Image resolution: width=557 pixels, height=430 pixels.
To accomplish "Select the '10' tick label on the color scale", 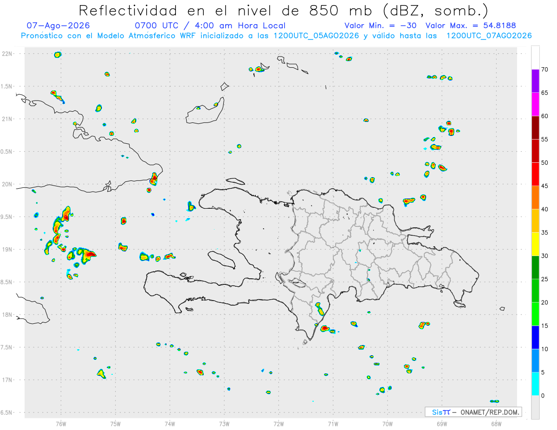I will (x=545, y=349).
